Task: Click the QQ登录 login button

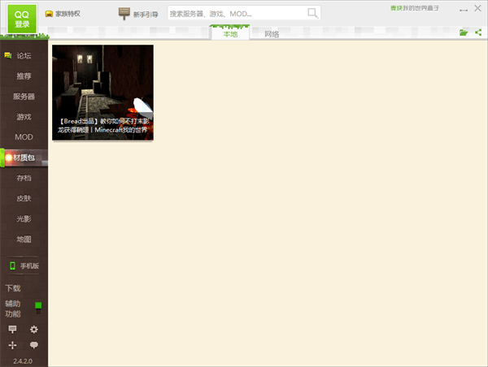Action: point(22,19)
